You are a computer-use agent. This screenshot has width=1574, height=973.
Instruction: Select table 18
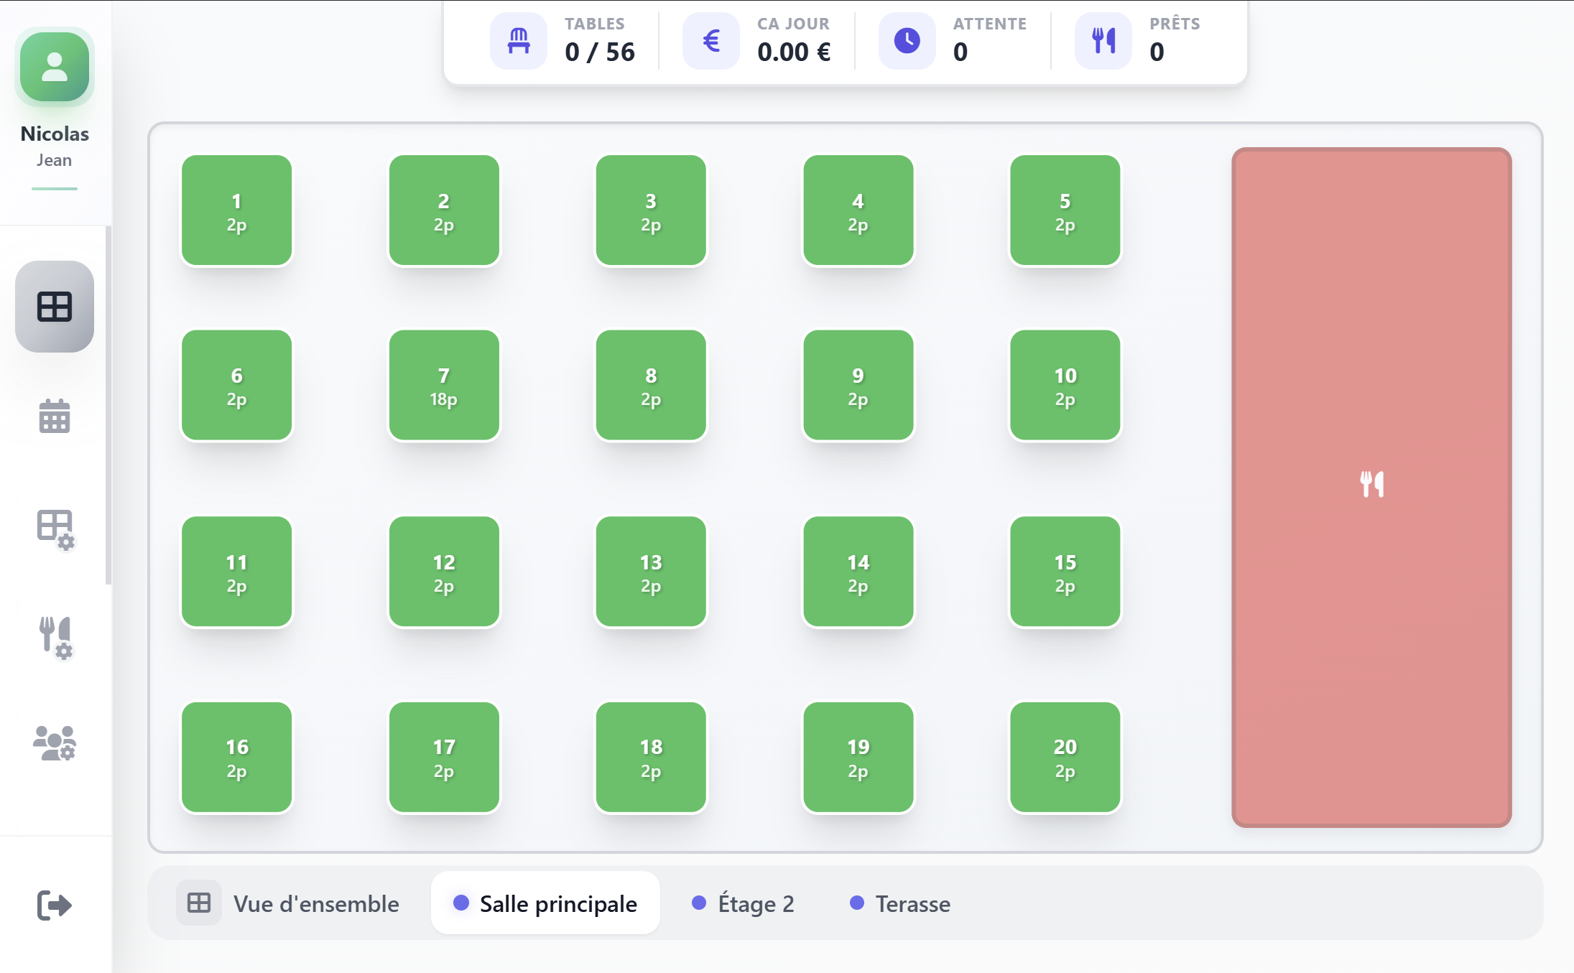[x=651, y=757]
